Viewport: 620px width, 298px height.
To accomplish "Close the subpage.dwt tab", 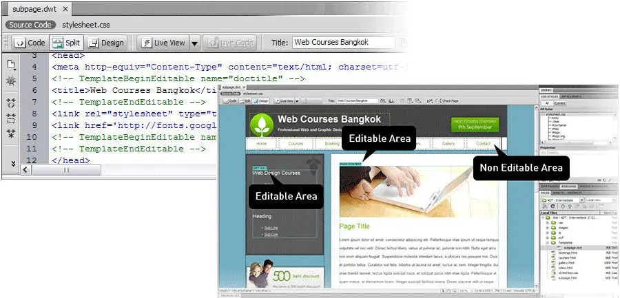I will click(65, 10).
